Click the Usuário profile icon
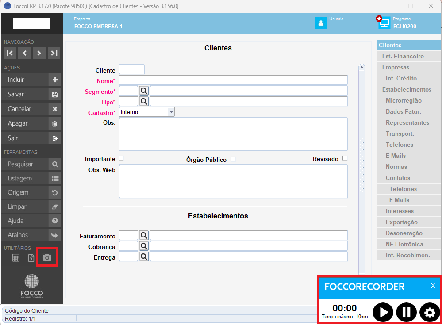 [x=321, y=23]
